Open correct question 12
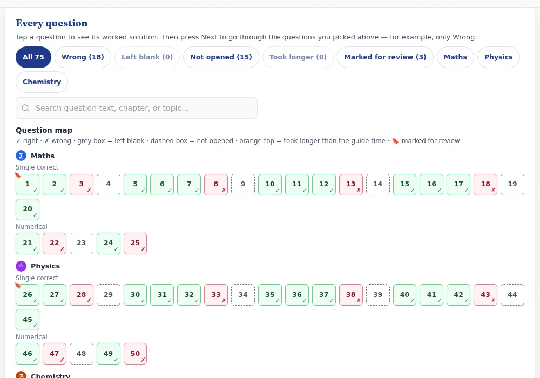 coord(323,185)
